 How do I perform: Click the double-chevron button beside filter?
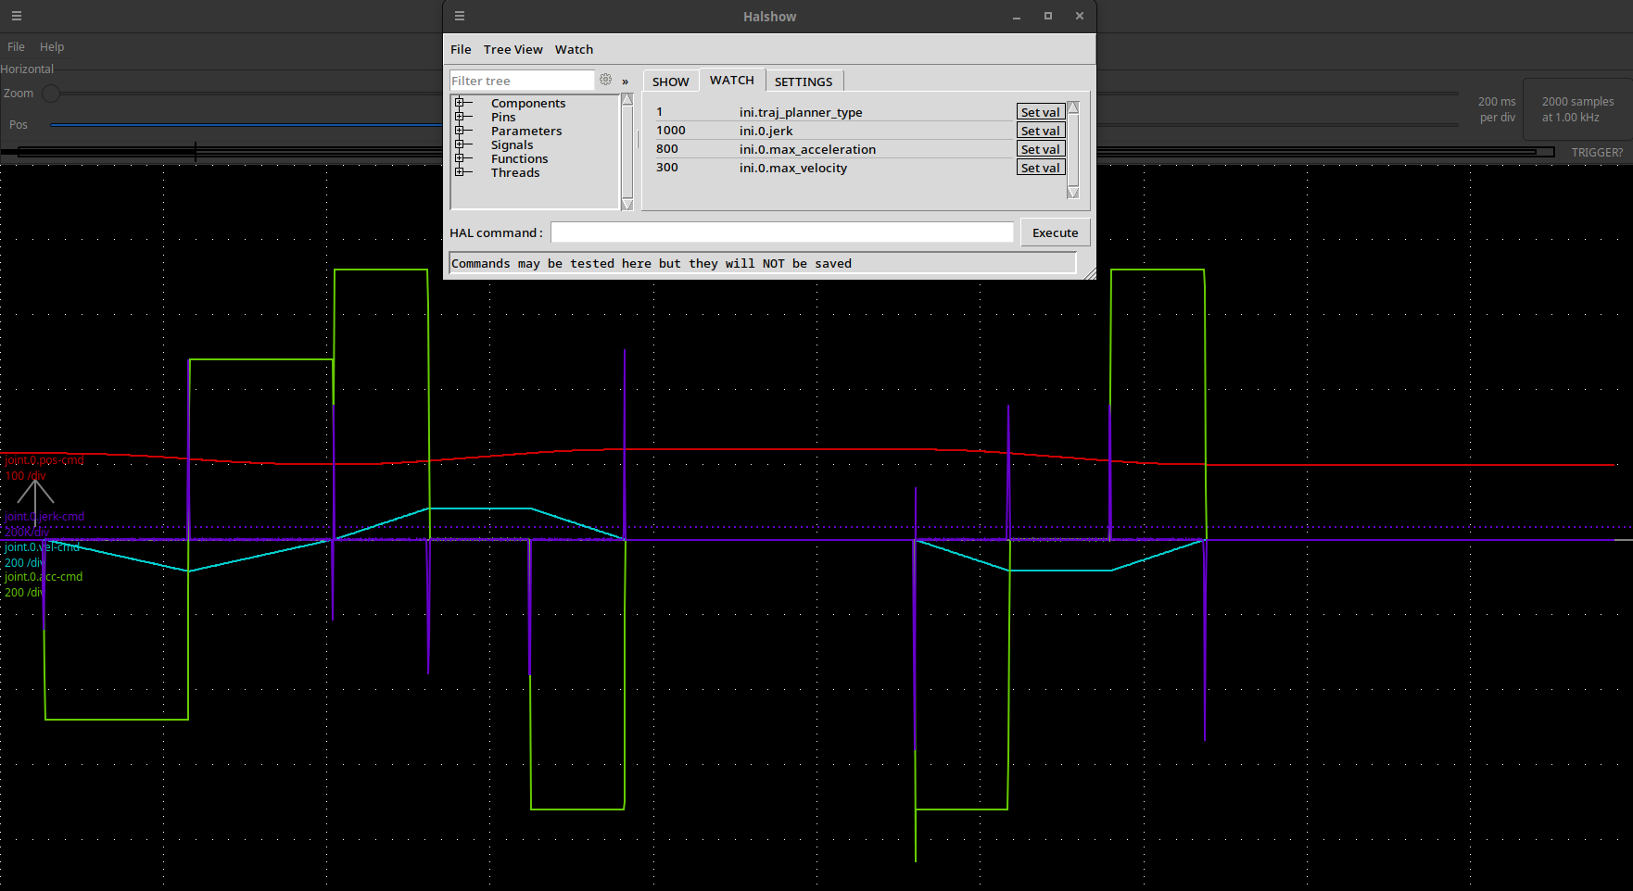click(625, 82)
